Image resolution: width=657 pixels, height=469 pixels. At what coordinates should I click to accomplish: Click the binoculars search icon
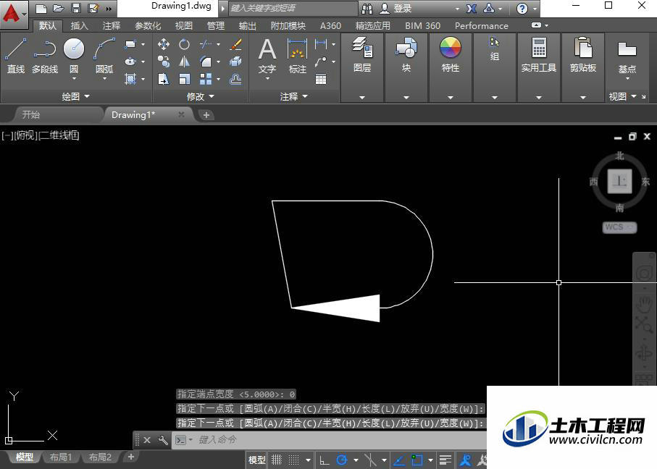pyautogui.click(x=367, y=9)
